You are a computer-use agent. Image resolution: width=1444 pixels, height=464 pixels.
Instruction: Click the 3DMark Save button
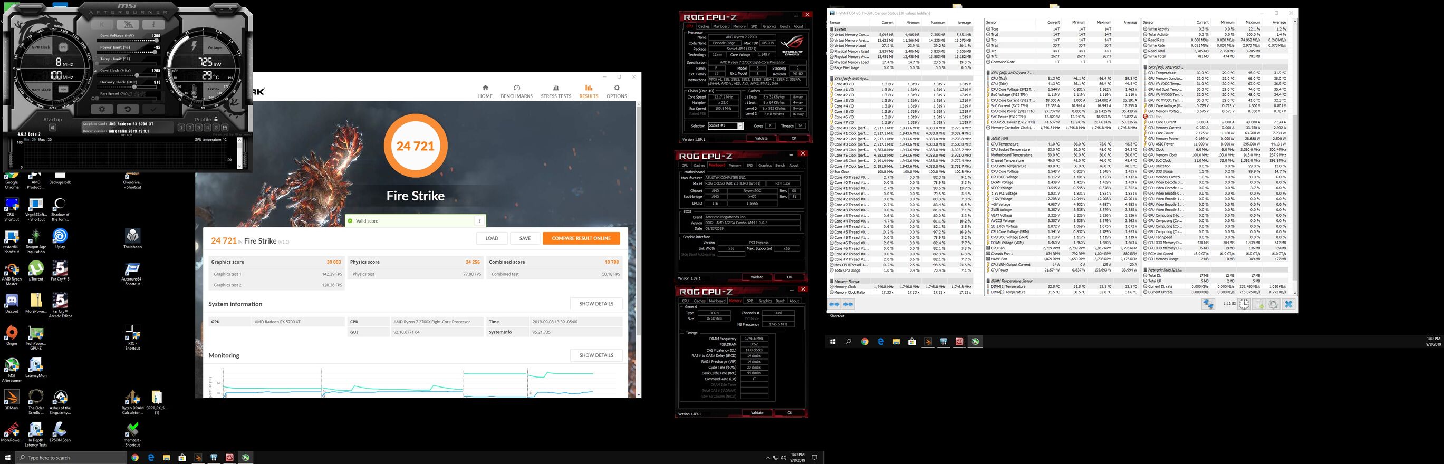pos(525,238)
